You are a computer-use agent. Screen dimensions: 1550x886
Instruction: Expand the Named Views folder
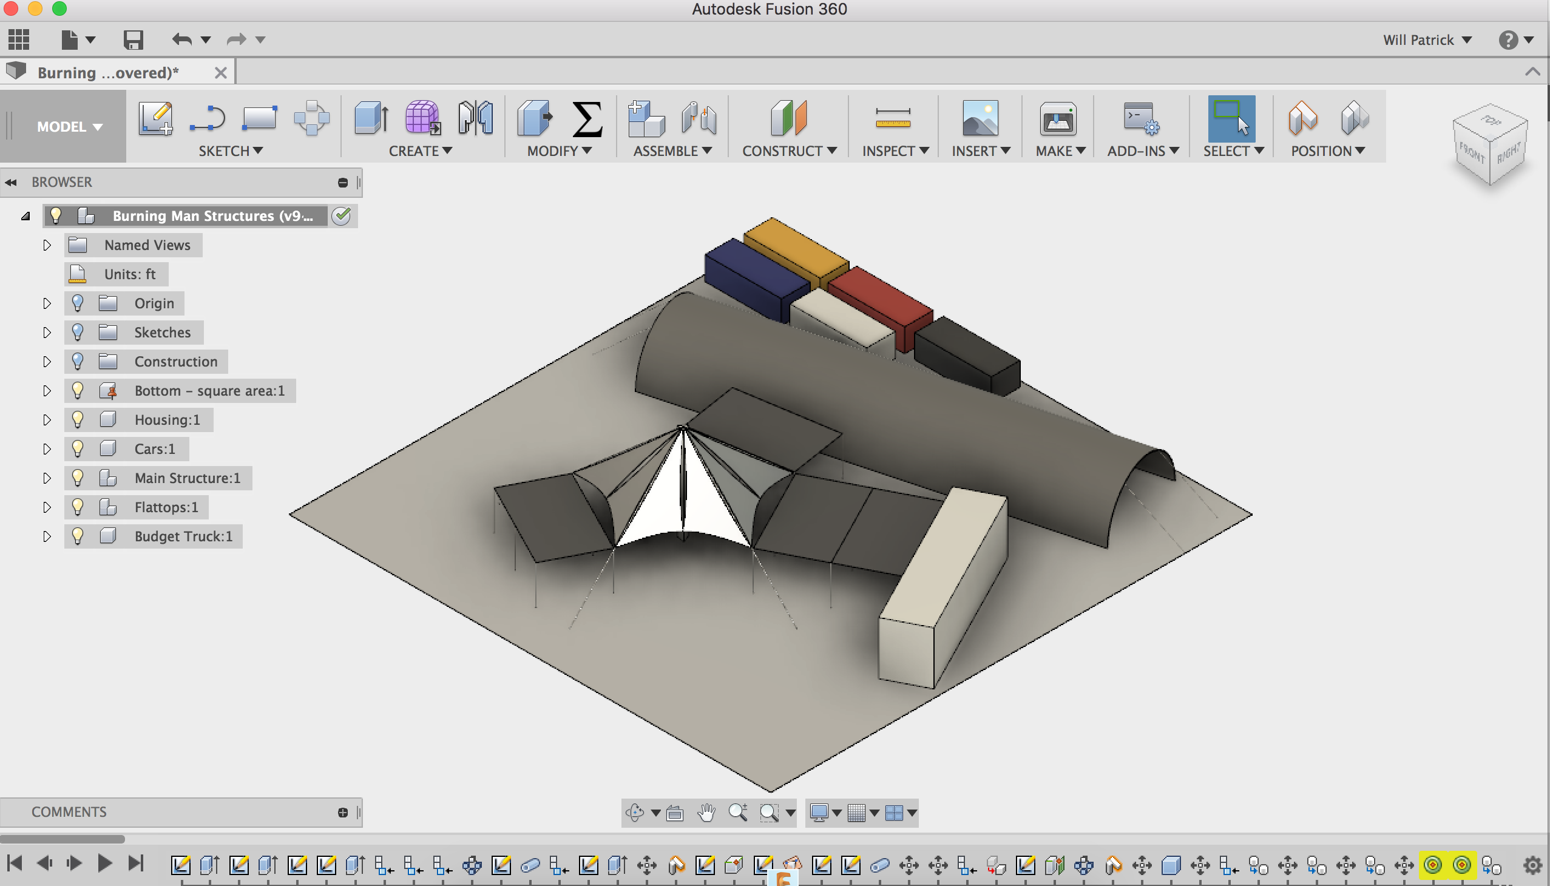point(47,245)
